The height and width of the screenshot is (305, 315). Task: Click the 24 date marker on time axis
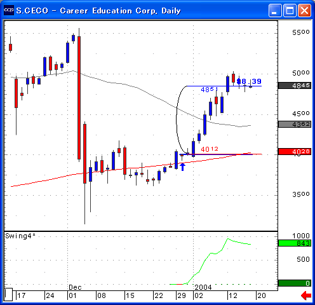pyautogui.click(x=50, y=295)
